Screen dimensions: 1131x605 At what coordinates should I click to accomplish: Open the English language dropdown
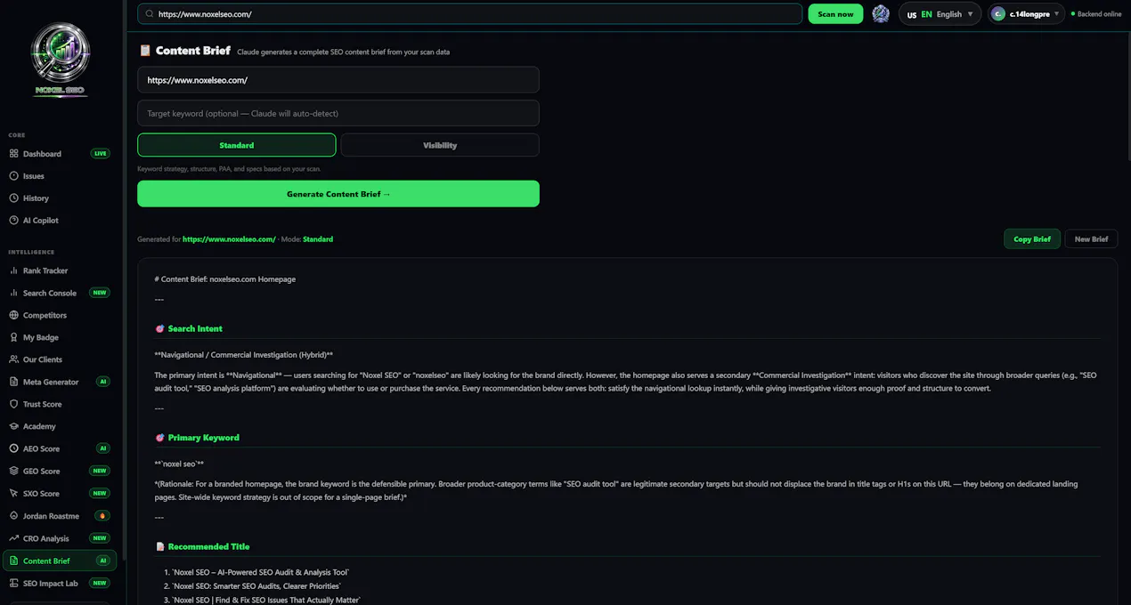click(x=940, y=14)
